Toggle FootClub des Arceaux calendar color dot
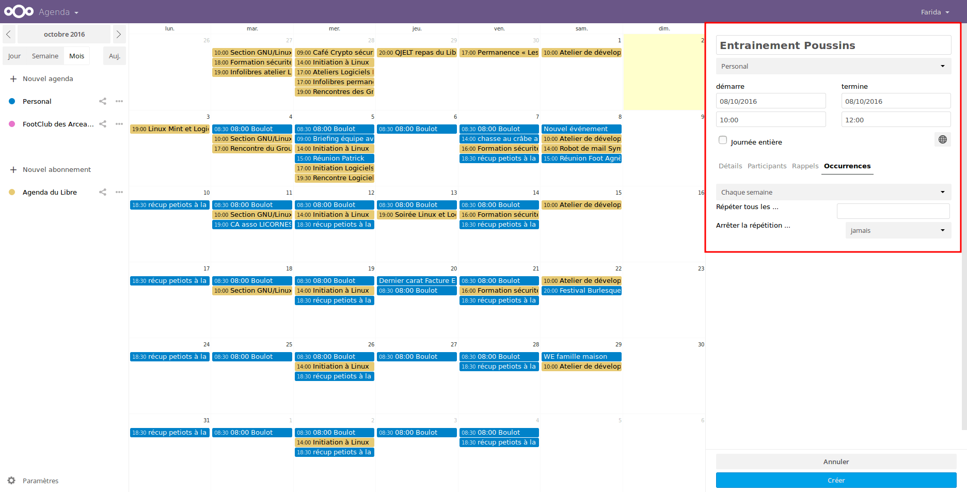Image resolution: width=967 pixels, height=492 pixels. coord(12,124)
